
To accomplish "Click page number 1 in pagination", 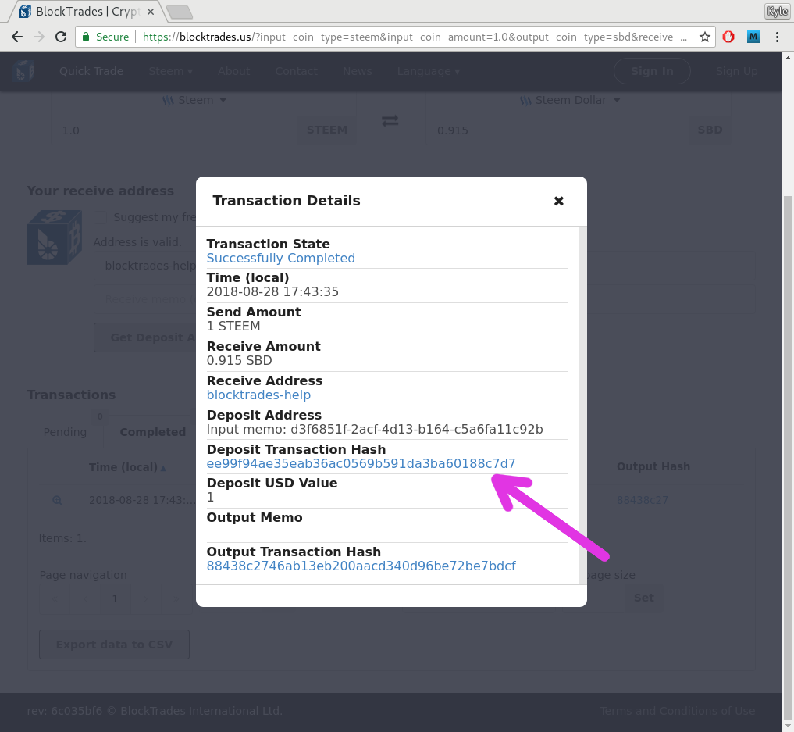I will click(x=115, y=598).
